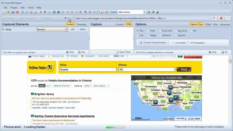Viewport: 233px width, 131px height.
Task: Click the left scroll arrow for template tabs
Action: pos(65,18)
